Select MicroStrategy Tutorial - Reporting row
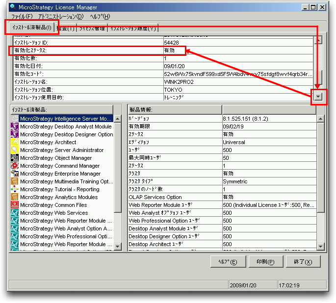The height and width of the screenshot is (303, 336). pyautogui.click(x=62, y=189)
